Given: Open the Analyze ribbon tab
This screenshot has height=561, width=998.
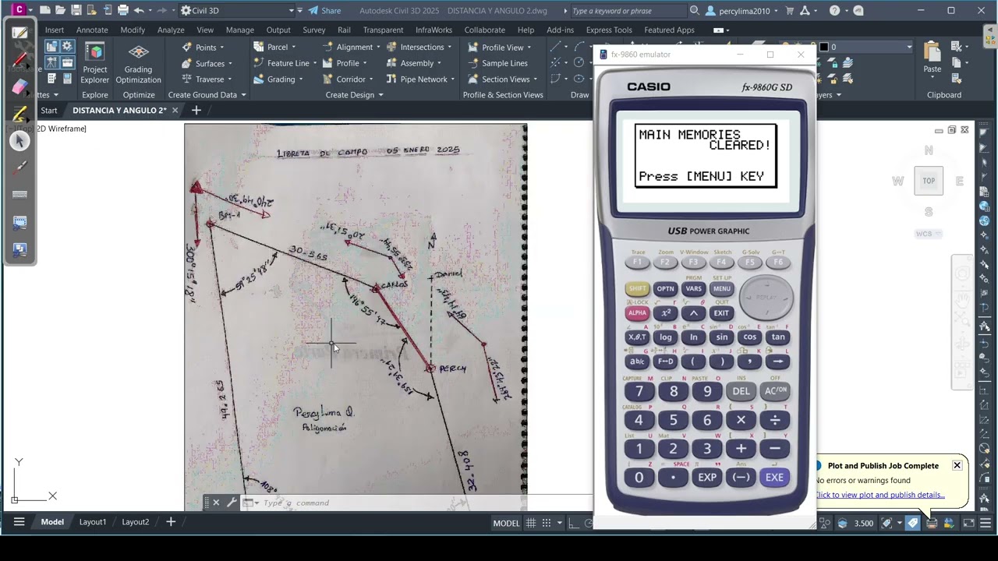Looking at the screenshot, I should tap(171, 30).
